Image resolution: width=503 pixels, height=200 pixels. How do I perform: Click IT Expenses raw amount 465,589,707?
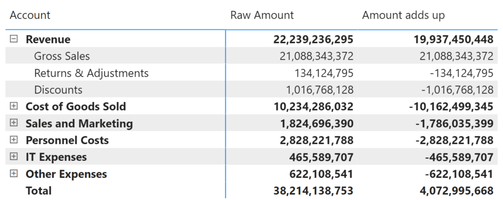pyautogui.click(x=321, y=157)
